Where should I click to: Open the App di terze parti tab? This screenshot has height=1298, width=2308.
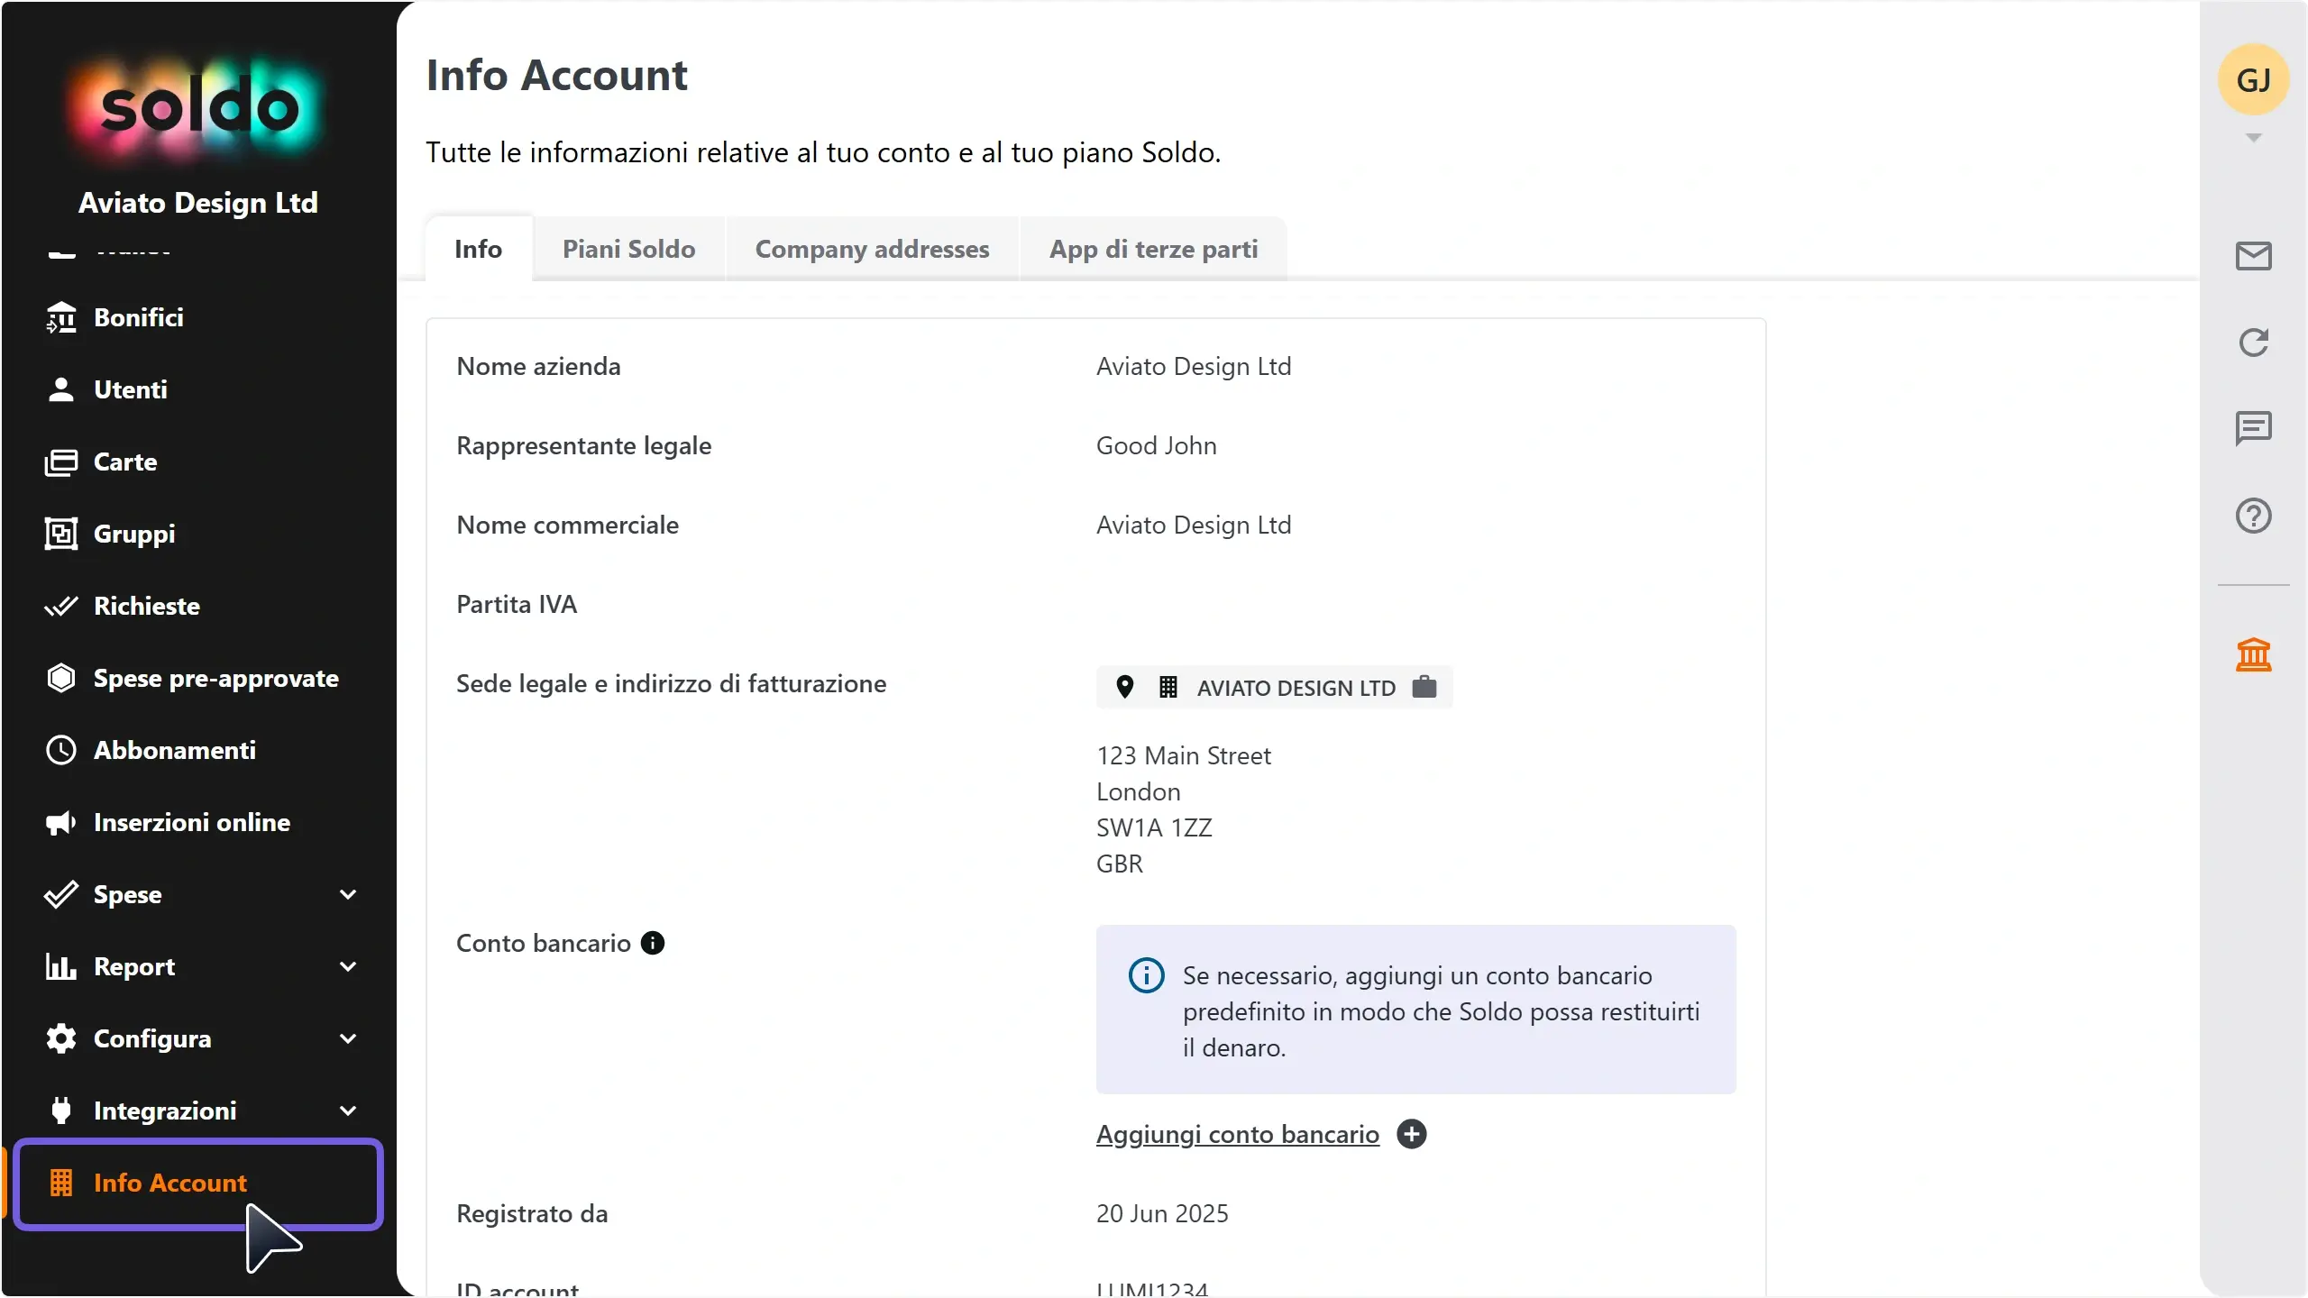pos(1153,249)
